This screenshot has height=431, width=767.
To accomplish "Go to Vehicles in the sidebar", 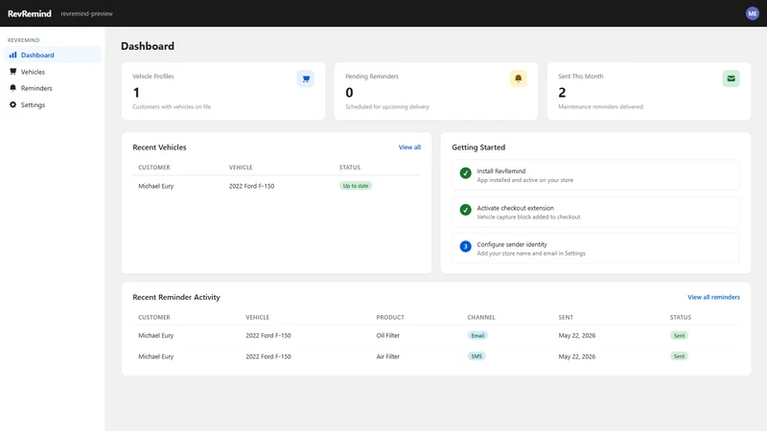I will click(53, 71).
